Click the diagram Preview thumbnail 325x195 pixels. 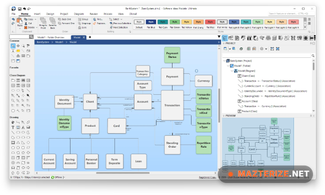pyautogui.click(x=258, y=144)
